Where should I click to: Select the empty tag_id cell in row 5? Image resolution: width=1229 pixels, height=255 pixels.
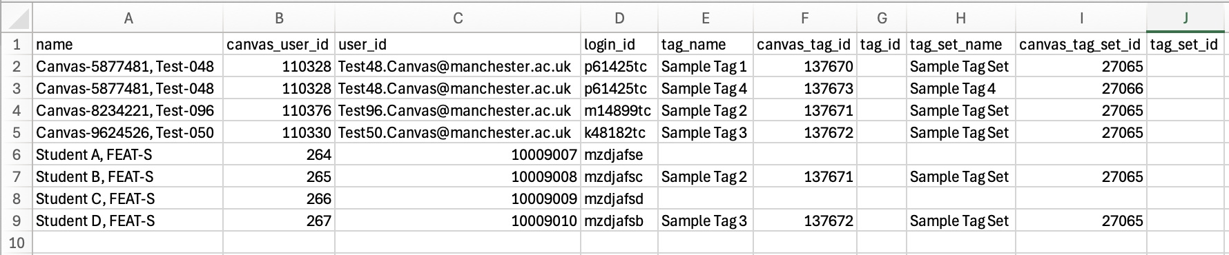(882, 133)
